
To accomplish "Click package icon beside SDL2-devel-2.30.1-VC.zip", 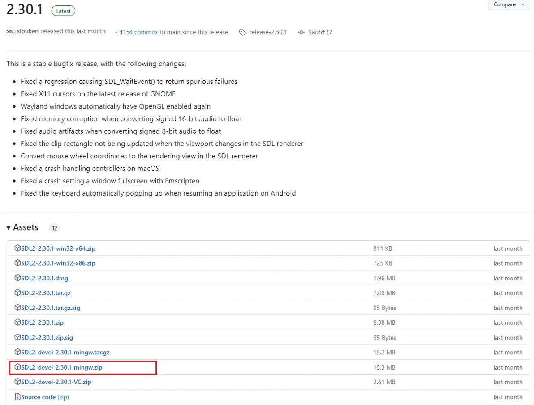I will click(x=17, y=382).
